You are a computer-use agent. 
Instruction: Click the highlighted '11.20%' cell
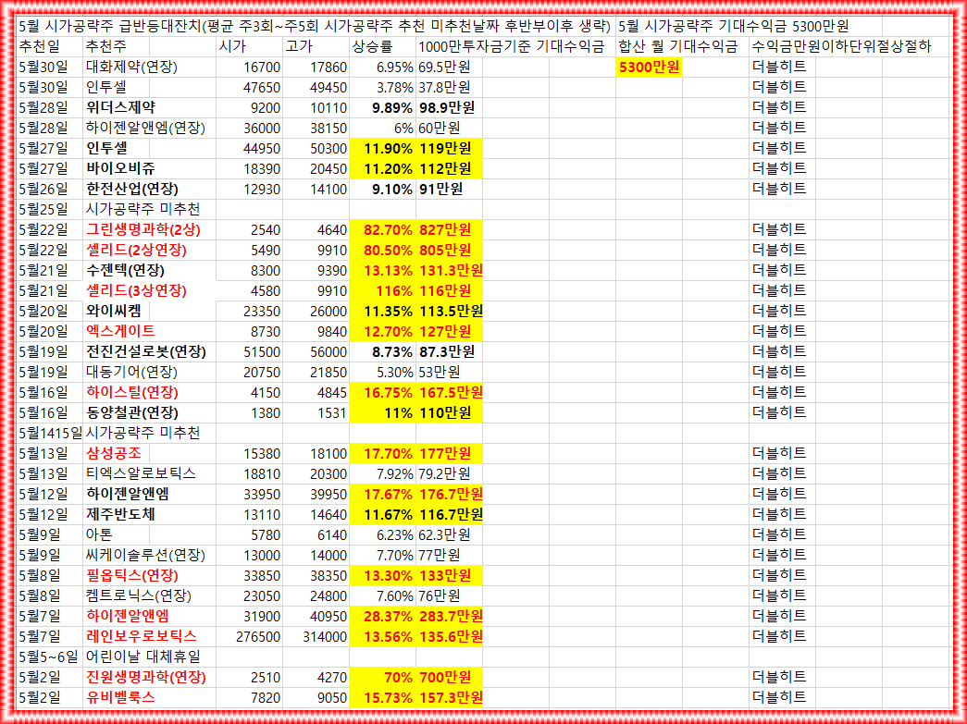382,168
